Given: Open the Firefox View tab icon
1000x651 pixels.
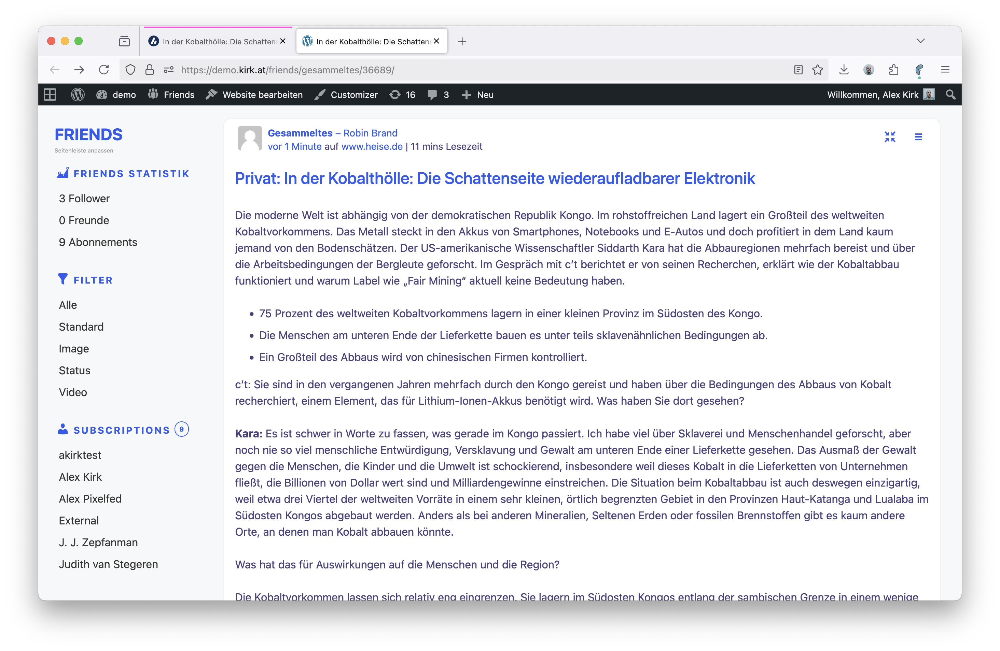Looking at the screenshot, I should [x=124, y=41].
